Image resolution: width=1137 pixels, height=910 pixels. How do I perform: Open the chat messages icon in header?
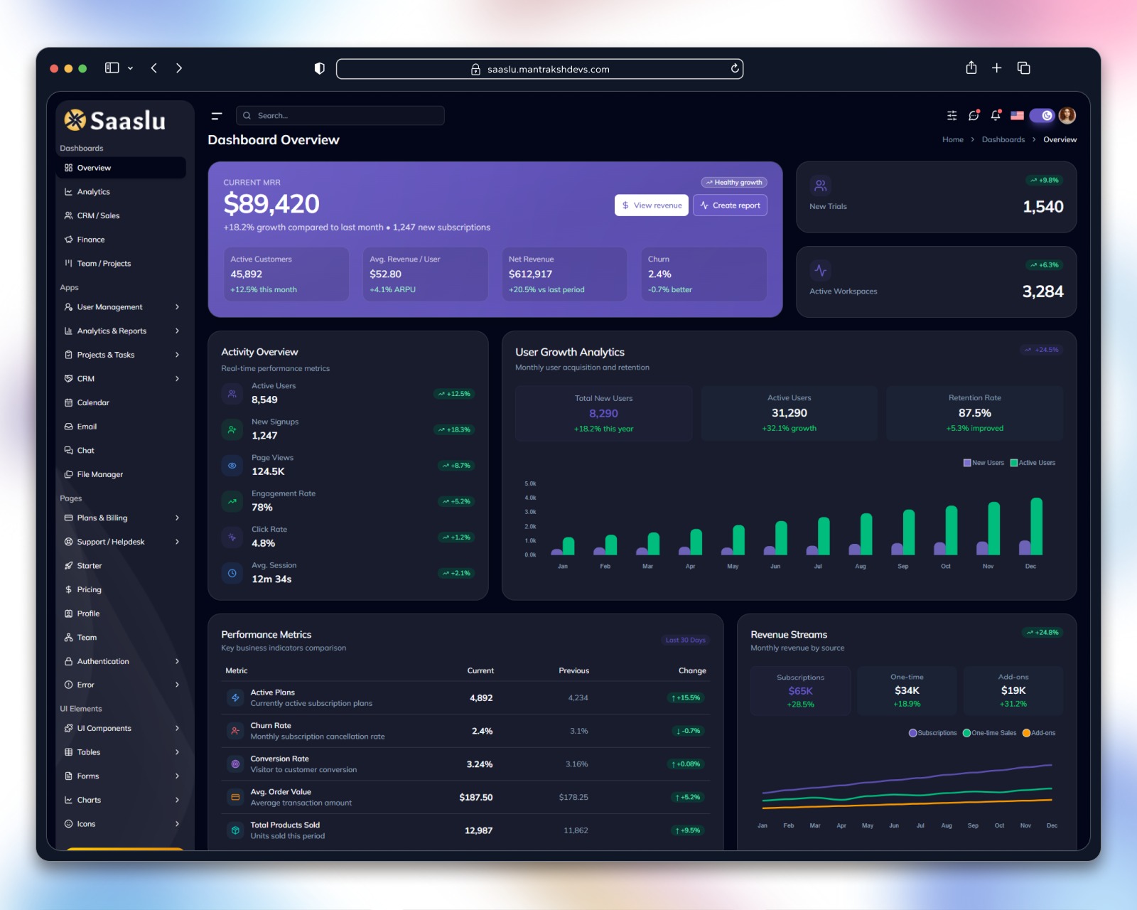974,115
